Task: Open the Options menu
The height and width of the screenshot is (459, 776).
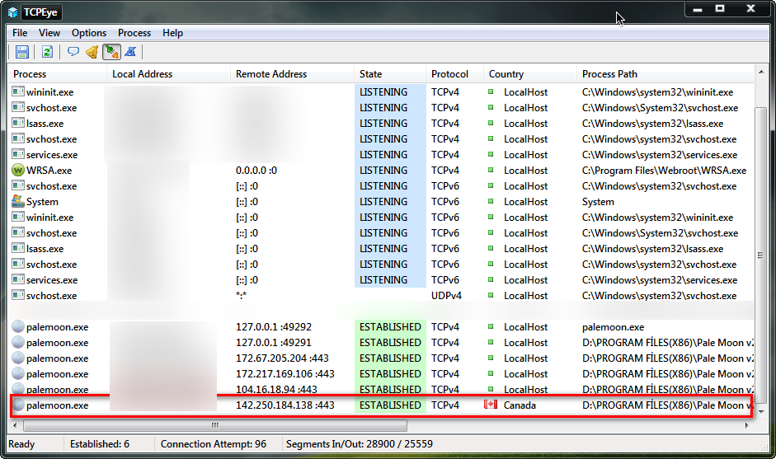Action: click(89, 33)
